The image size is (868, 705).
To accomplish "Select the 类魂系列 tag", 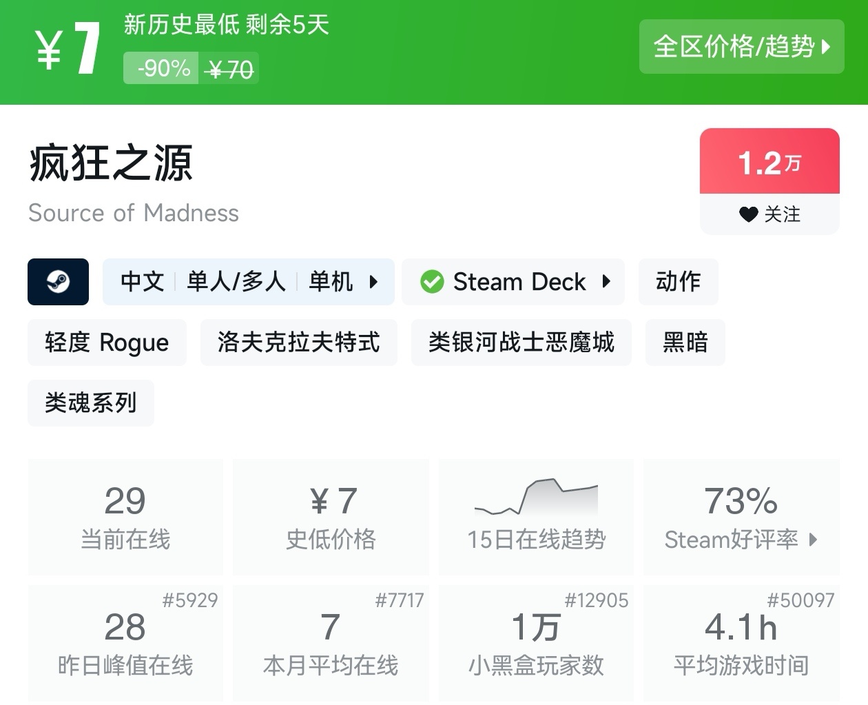I will [91, 403].
